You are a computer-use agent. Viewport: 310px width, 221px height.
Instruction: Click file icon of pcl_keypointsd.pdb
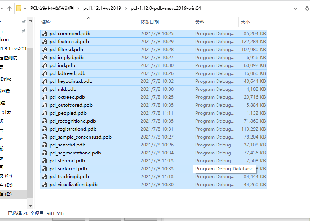pyautogui.click(x=44, y=81)
